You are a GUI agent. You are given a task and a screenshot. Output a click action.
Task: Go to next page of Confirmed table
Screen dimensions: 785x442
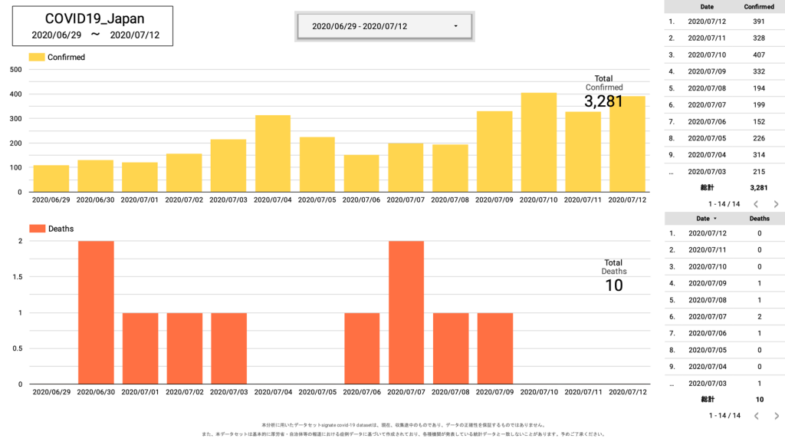click(x=776, y=204)
